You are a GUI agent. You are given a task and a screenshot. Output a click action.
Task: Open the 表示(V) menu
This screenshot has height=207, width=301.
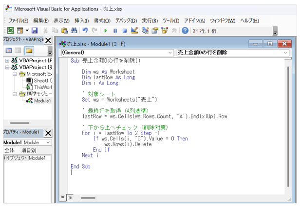point(61,21)
